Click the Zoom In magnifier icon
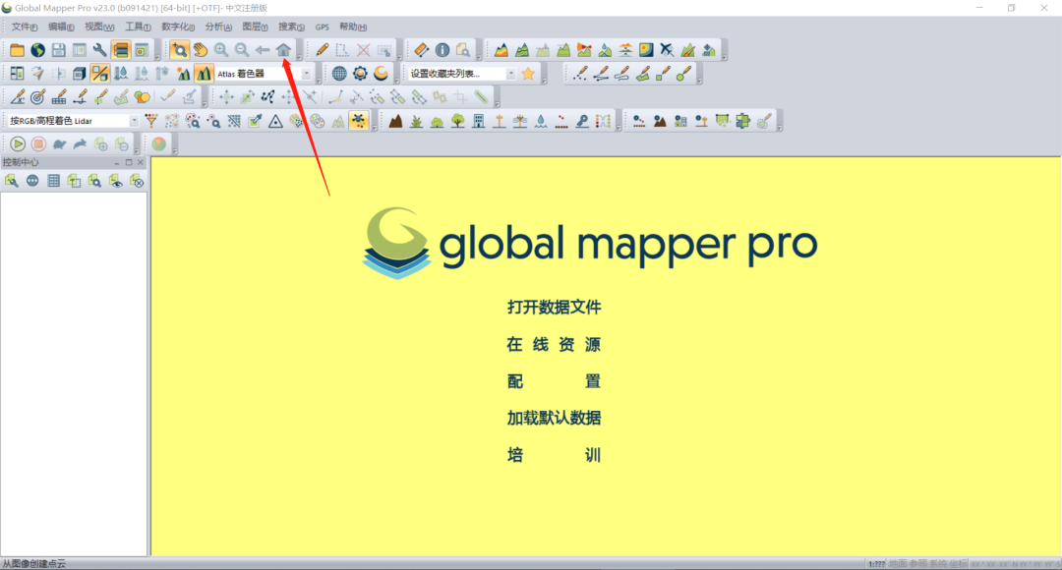Viewport: 1062px width, 570px height. click(221, 50)
